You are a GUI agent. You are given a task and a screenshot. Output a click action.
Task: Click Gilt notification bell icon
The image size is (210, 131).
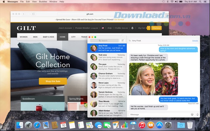point(133,28)
